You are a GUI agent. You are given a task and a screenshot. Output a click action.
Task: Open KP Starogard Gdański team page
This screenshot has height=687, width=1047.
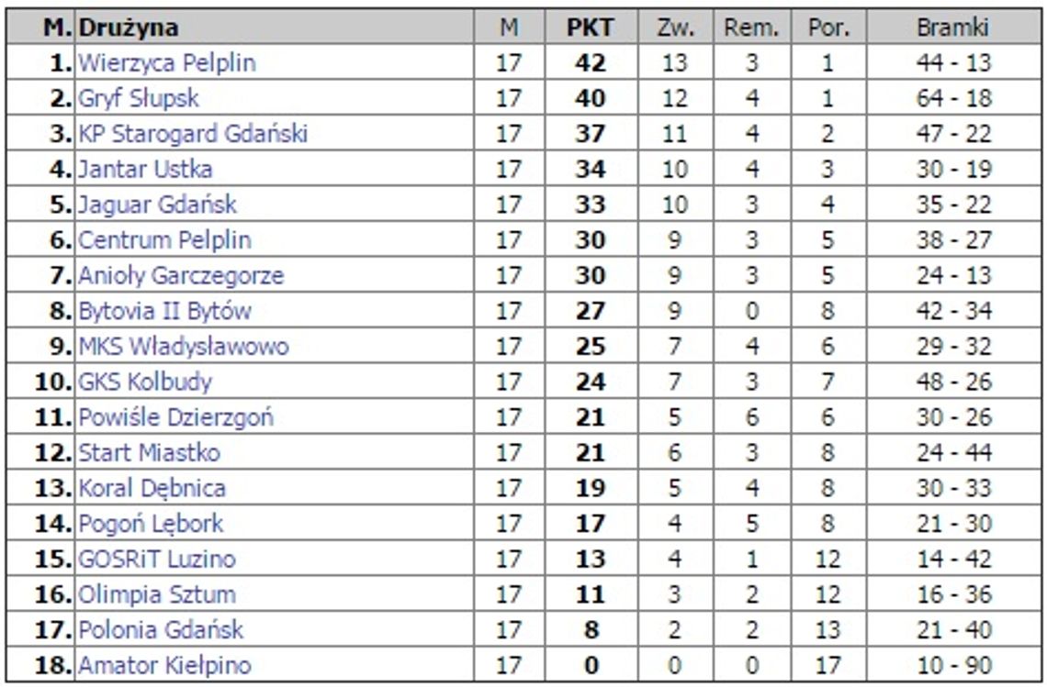pos(192,134)
